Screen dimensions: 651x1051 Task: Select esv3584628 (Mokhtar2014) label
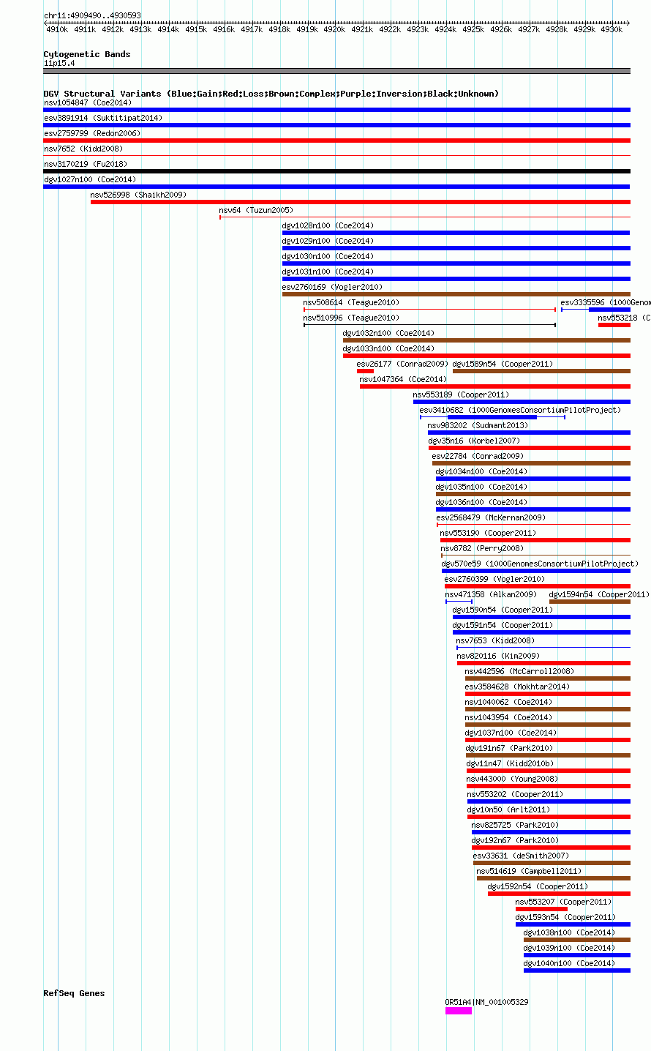(517, 687)
